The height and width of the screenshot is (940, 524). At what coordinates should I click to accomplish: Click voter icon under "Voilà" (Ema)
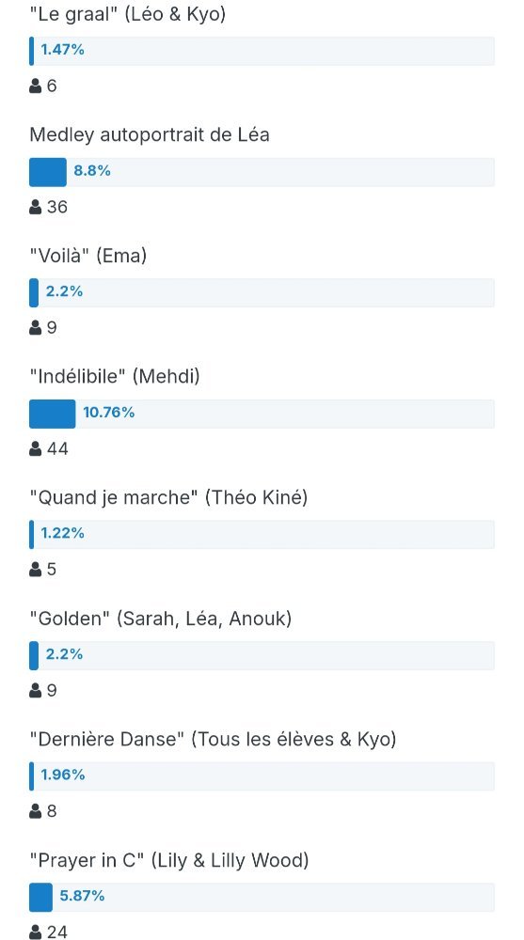(36, 328)
